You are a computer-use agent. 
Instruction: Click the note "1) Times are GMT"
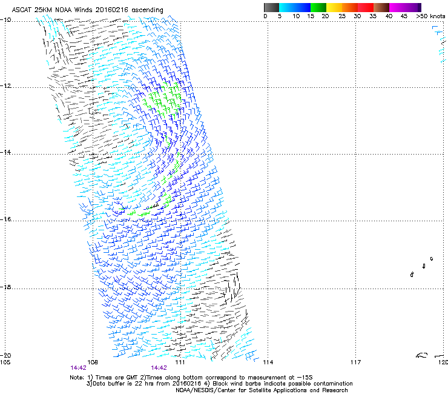[113, 378]
